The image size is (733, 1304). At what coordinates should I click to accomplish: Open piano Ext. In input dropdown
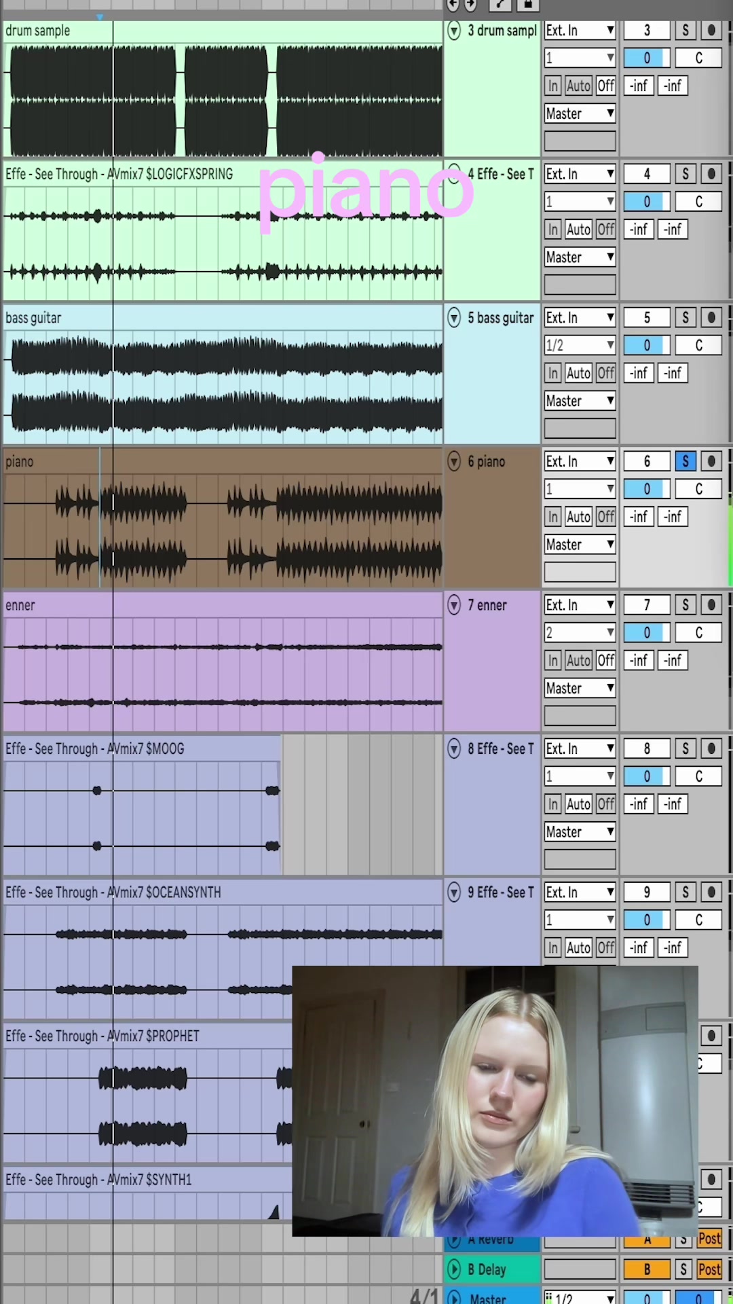(580, 461)
